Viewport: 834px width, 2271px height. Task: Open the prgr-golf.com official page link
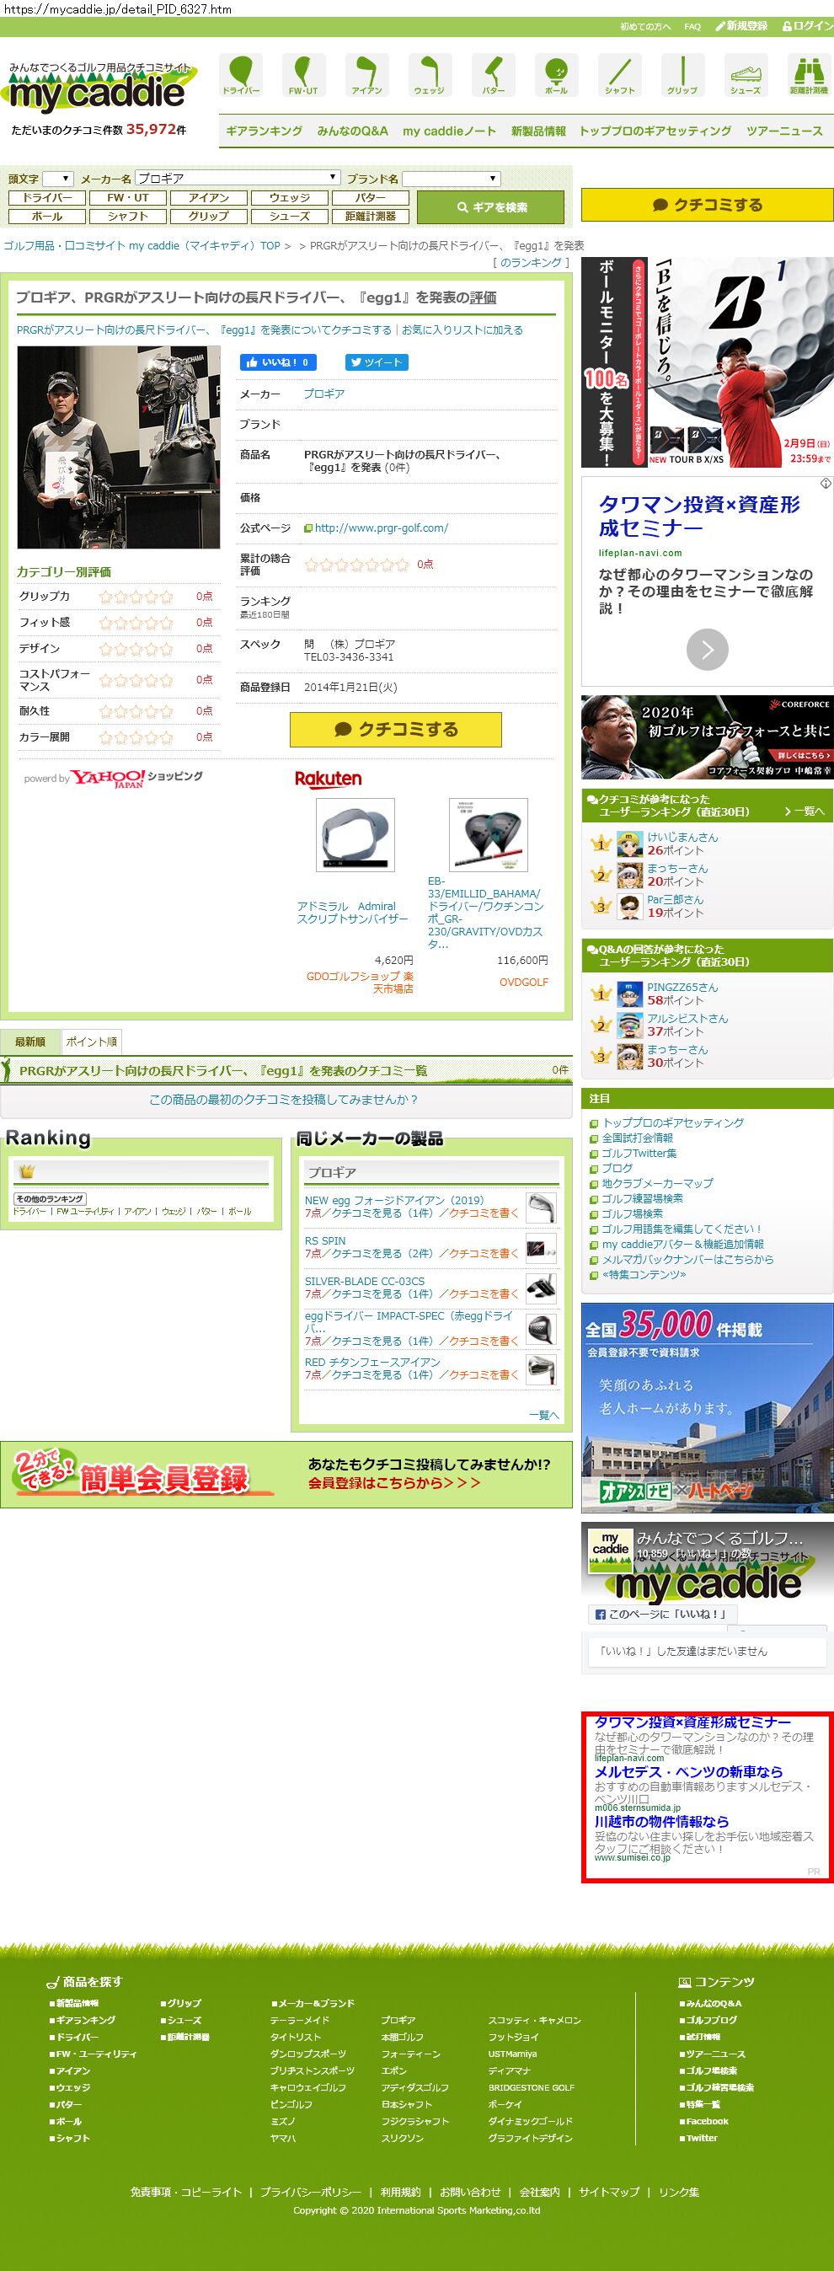[x=381, y=528]
